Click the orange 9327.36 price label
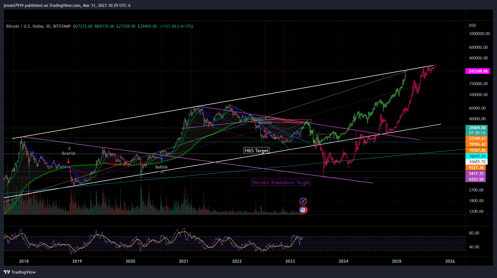 point(476,168)
